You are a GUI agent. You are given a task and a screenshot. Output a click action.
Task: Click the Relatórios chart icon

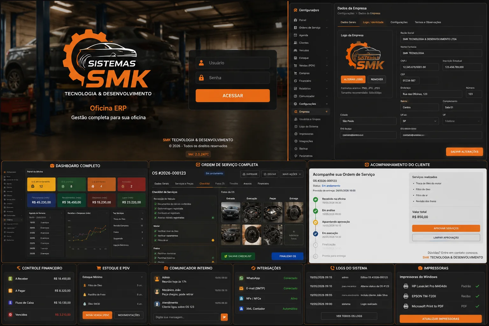[x=295, y=89]
